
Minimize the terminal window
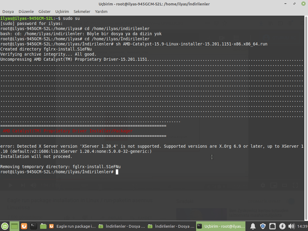[285, 4]
